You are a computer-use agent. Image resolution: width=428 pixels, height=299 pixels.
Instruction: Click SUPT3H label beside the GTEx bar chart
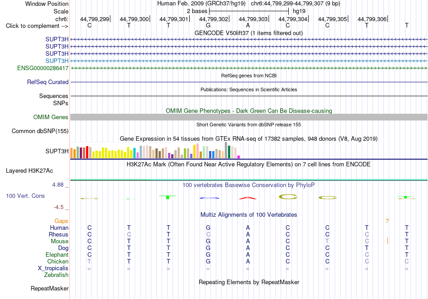pyautogui.click(x=57, y=151)
